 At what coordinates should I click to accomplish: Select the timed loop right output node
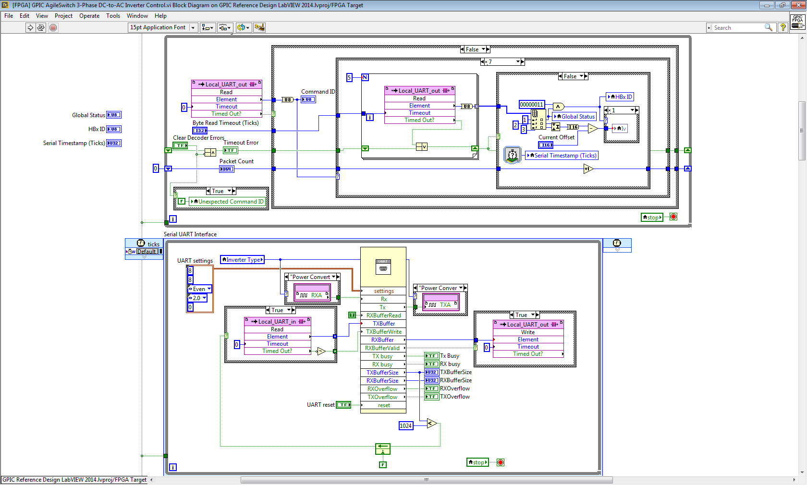click(x=617, y=245)
